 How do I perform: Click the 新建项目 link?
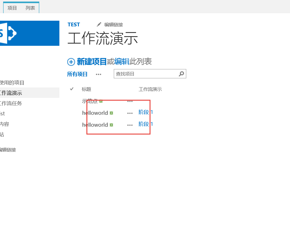(92, 61)
